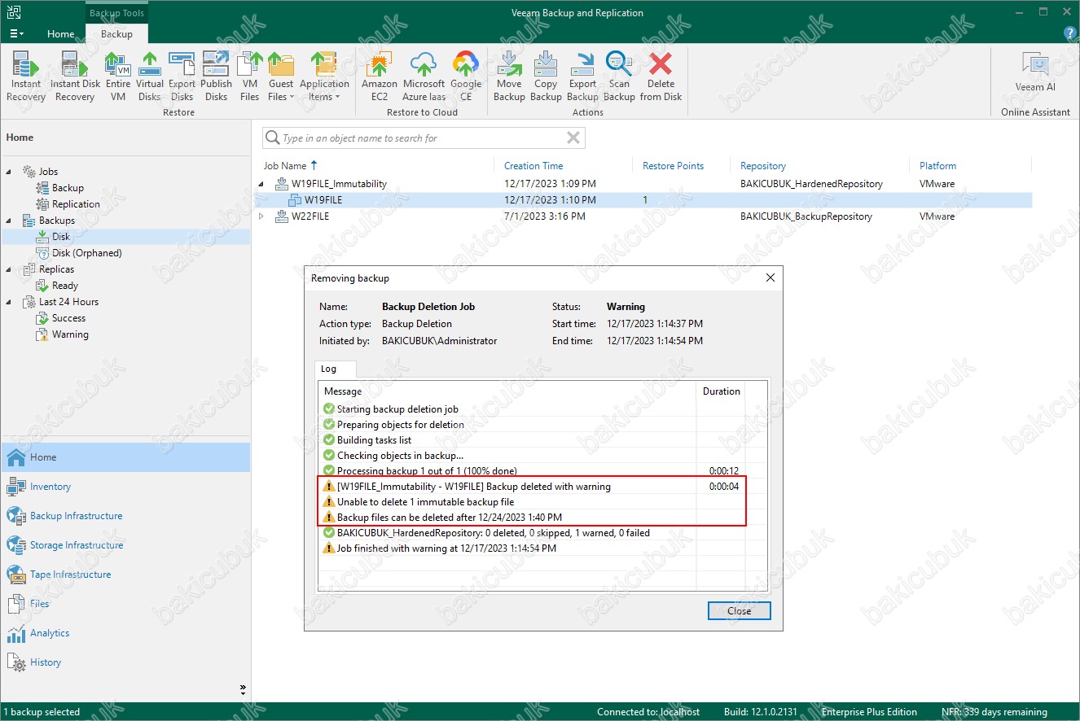Select Ready under Replicas
The height and width of the screenshot is (721, 1080).
65,286
